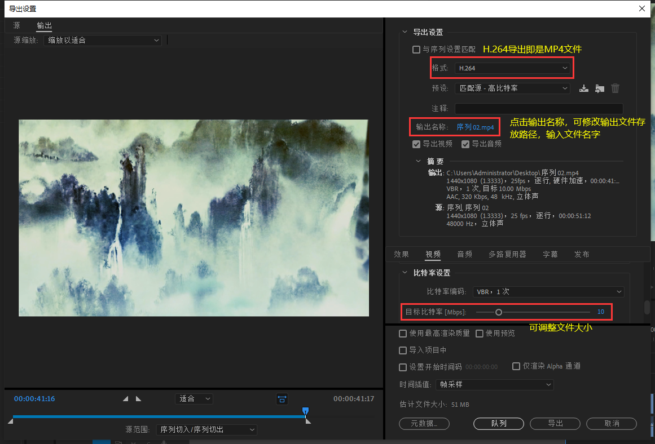Open the 时间插值 帧采样 dropdown
The height and width of the screenshot is (444, 655).
495,385
